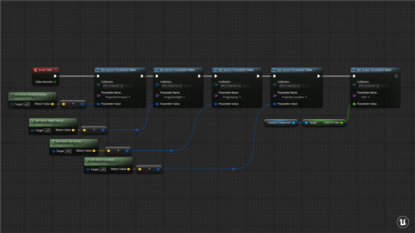The image size is (415, 233).
Task: Open the ProjectorRight parameter name dropdown
Action: [x=174, y=97]
